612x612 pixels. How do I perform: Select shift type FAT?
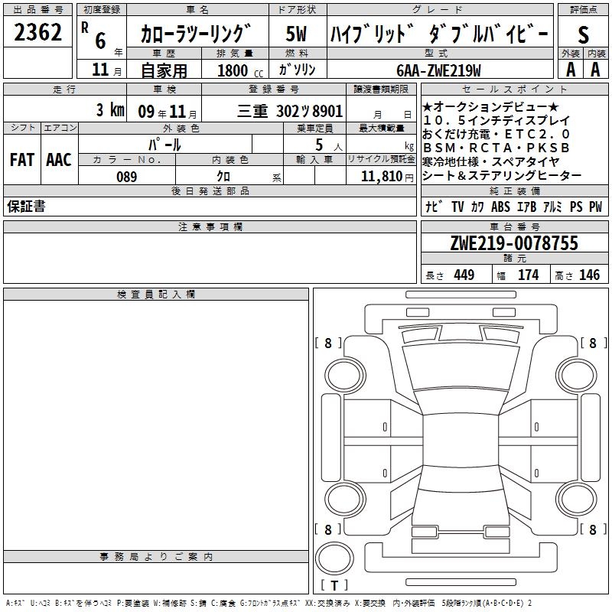click(x=22, y=160)
